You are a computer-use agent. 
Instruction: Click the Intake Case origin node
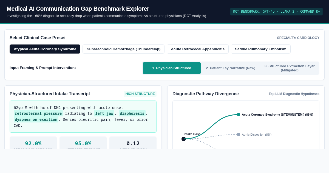coord(184,139)
